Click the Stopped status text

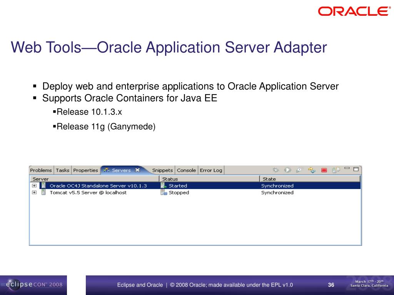click(x=179, y=192)
